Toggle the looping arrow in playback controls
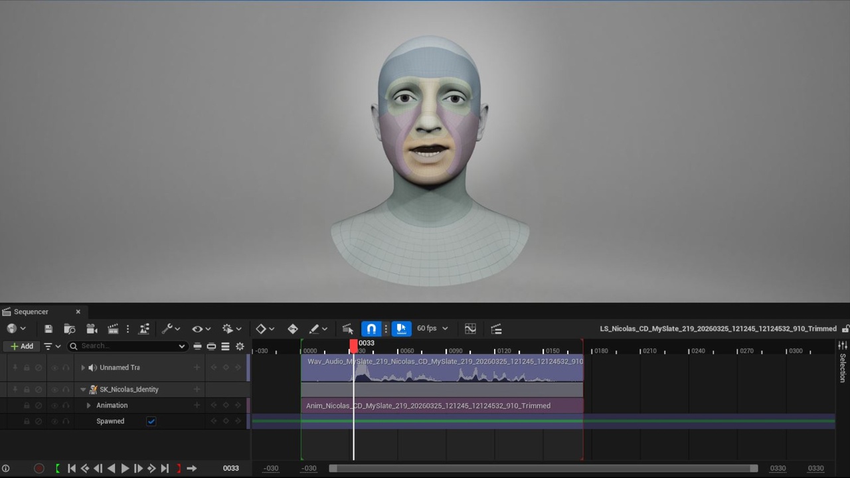This screenshot has height=478, width=850. tap(191, 468)
